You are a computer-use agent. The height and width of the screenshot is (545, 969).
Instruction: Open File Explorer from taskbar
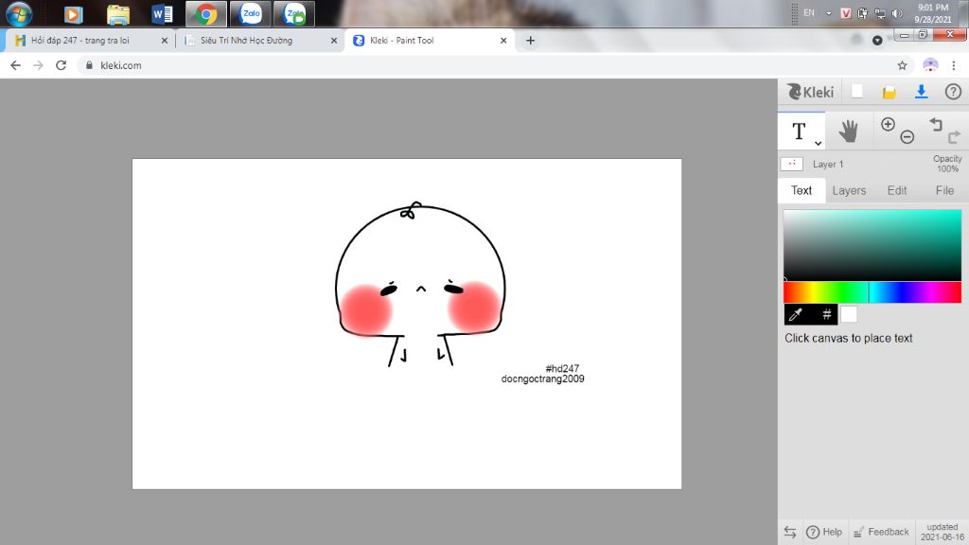pos(118,13)
